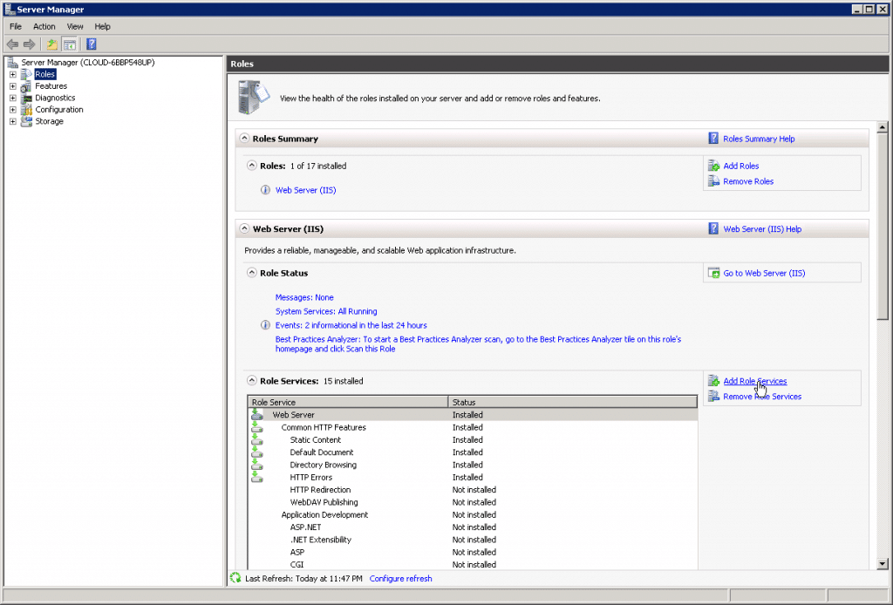The height and width of the screenshot is (605, 893).
Task: Click the Status column header
Action: 573,402
